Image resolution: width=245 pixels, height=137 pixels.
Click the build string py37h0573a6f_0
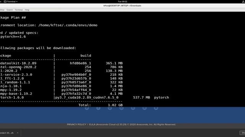(76, 82)
